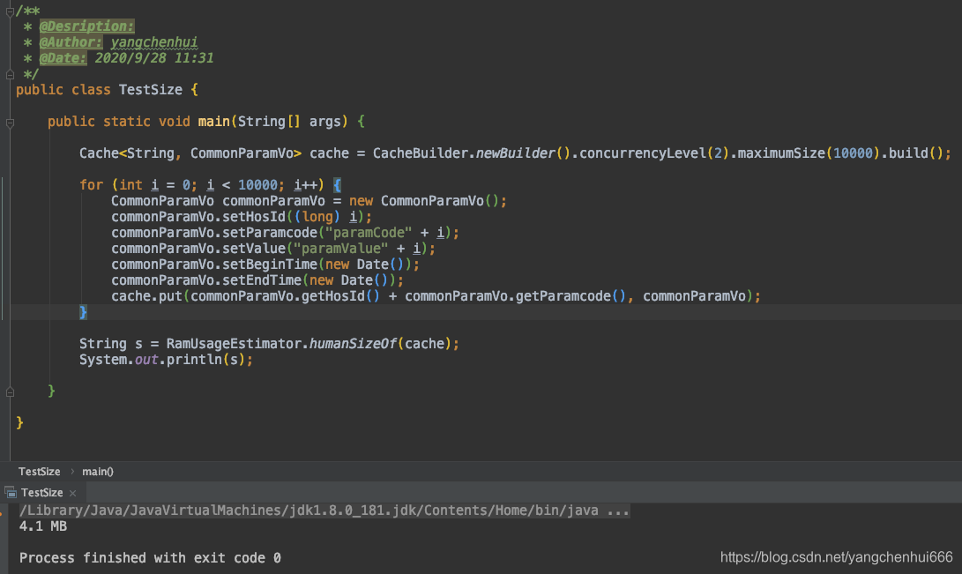Click the Run tool window icon beside the TestSize console tab

[x=11, y=493]
